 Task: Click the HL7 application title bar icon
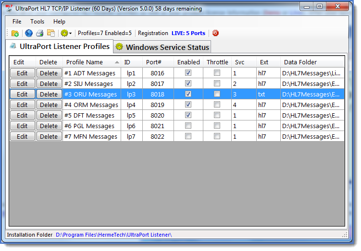9,8
